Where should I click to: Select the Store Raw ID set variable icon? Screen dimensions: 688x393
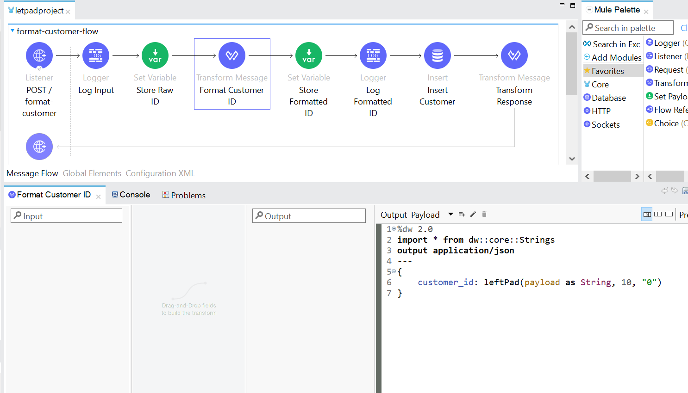(155, 55)
